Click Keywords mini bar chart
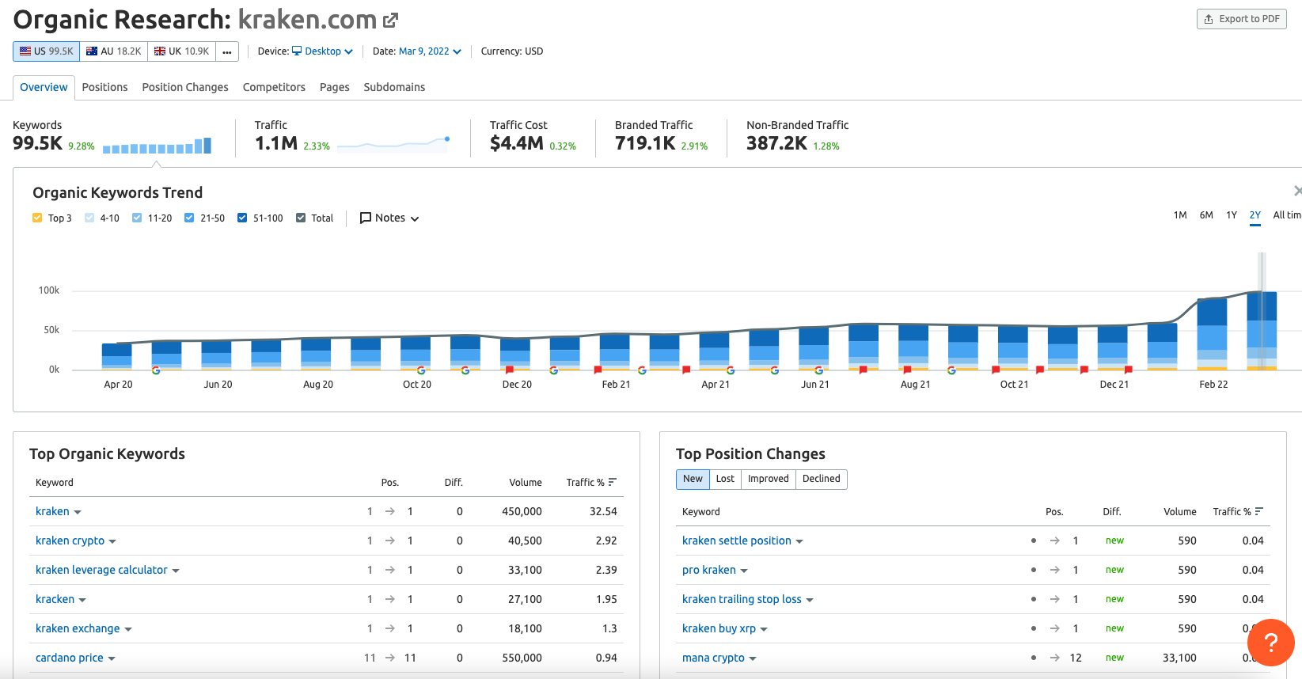 (x=157, y=146)
